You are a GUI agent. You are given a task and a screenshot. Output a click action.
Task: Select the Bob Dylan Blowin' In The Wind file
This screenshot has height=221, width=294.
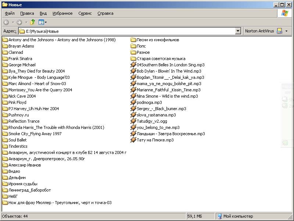[169, 71]
